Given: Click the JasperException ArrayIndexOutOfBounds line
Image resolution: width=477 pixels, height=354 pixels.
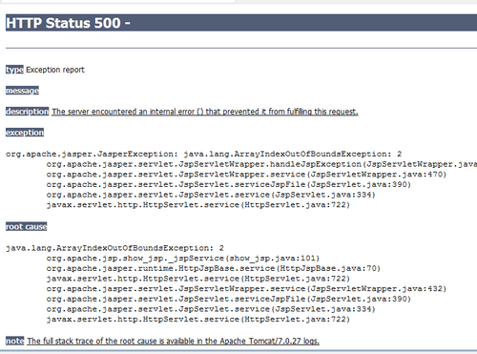Looking at the screenshot, I should coord(203,155).
